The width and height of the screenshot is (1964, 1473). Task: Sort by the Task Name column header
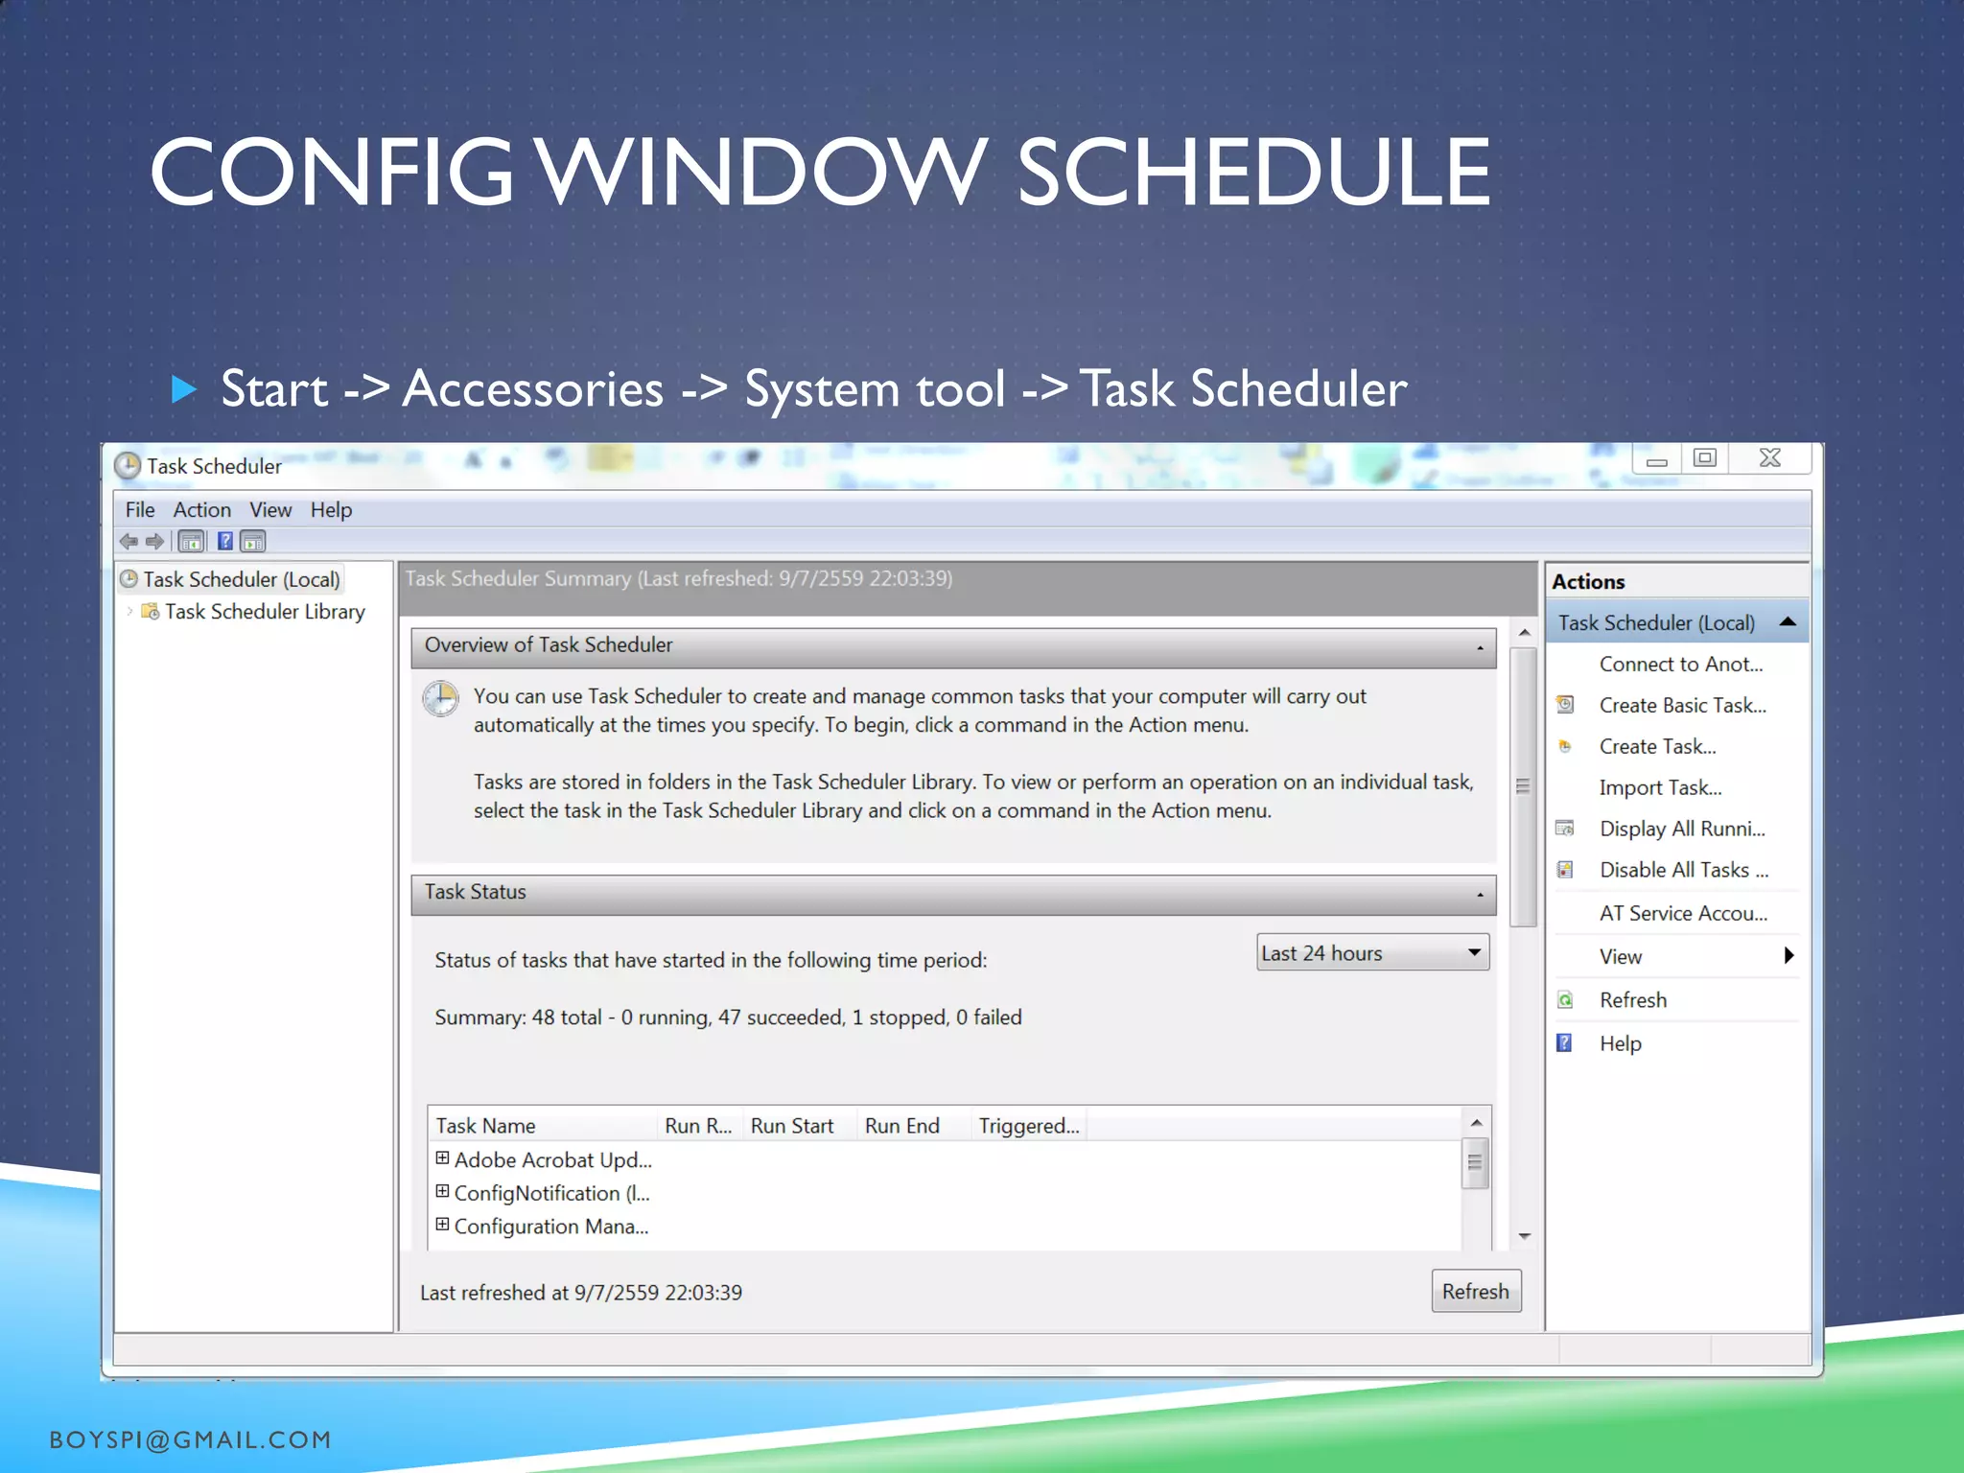pos(543,1125)
